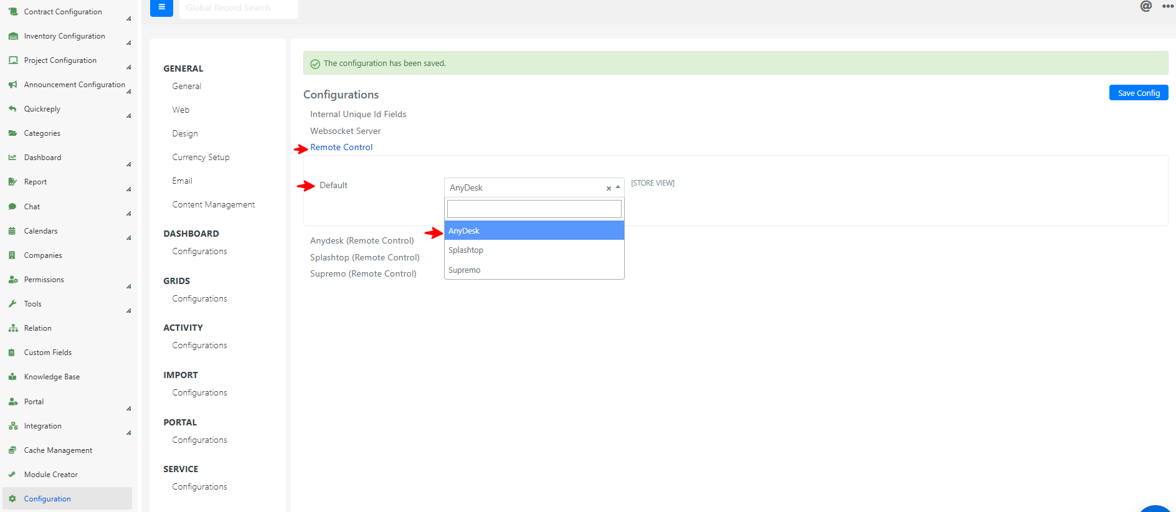
Task: Select Splashtop in the dropdown list
Action: click(x=534, y=250)
